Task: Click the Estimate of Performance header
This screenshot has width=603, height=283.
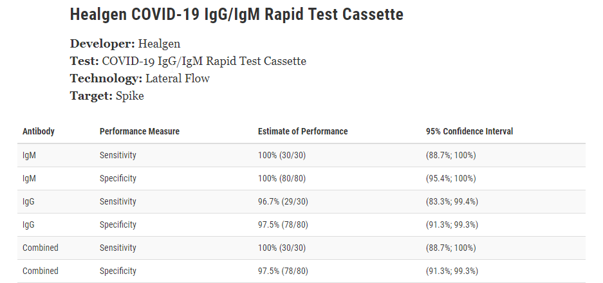Action: pyautogui.click(x=302, y=131)
